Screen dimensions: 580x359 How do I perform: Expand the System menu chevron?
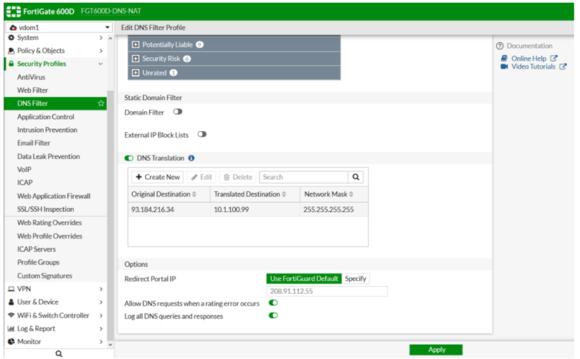point(100,38)
